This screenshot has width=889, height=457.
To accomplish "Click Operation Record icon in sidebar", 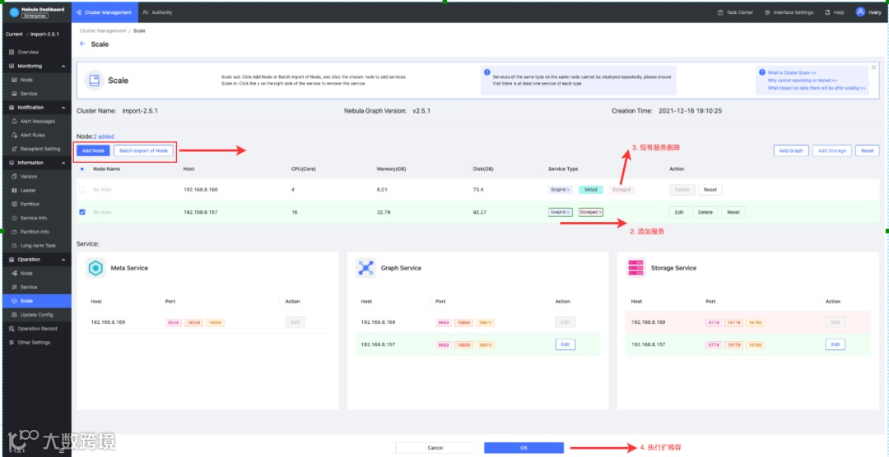I will point(12,329).
